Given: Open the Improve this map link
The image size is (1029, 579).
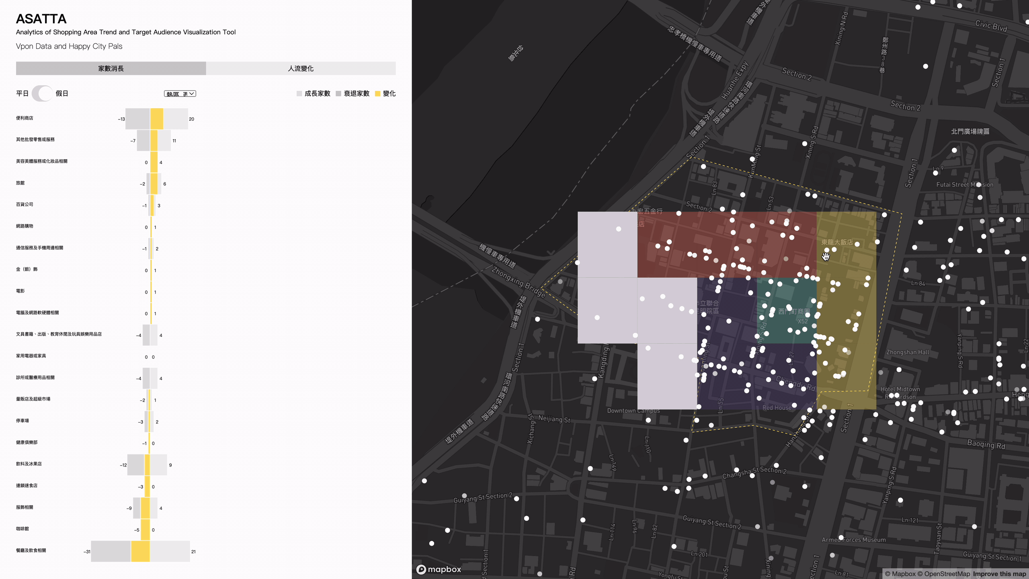Looking at the screenshot, I should coord(999,574).
